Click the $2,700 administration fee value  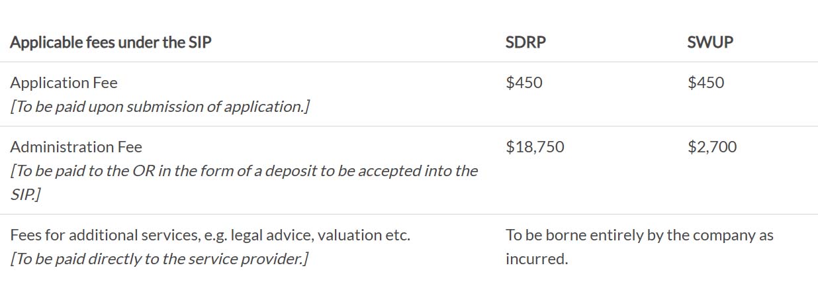pyautogui.click(x=712, y=147)
